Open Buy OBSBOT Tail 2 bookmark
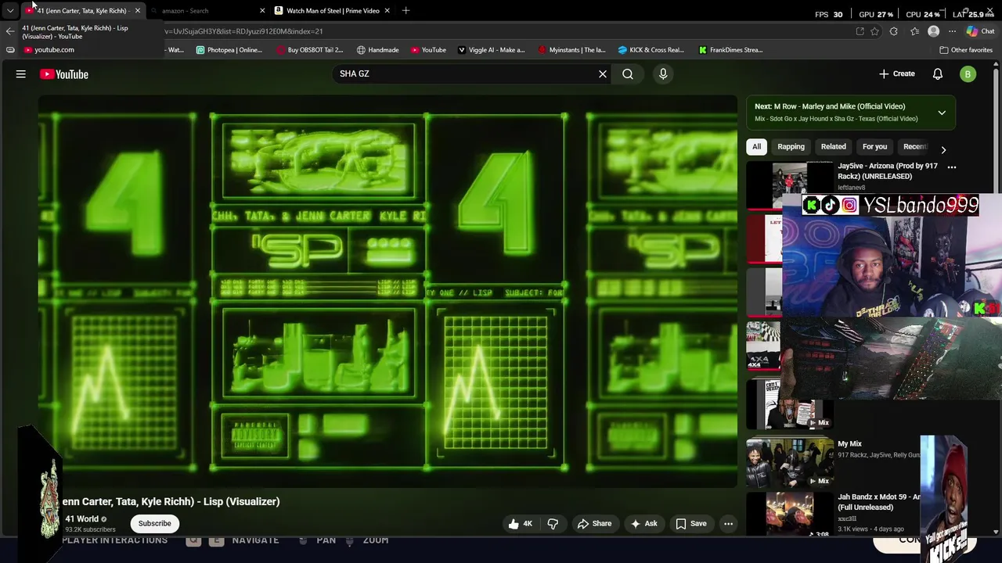The image size is (1002, 563). point(309,50)
